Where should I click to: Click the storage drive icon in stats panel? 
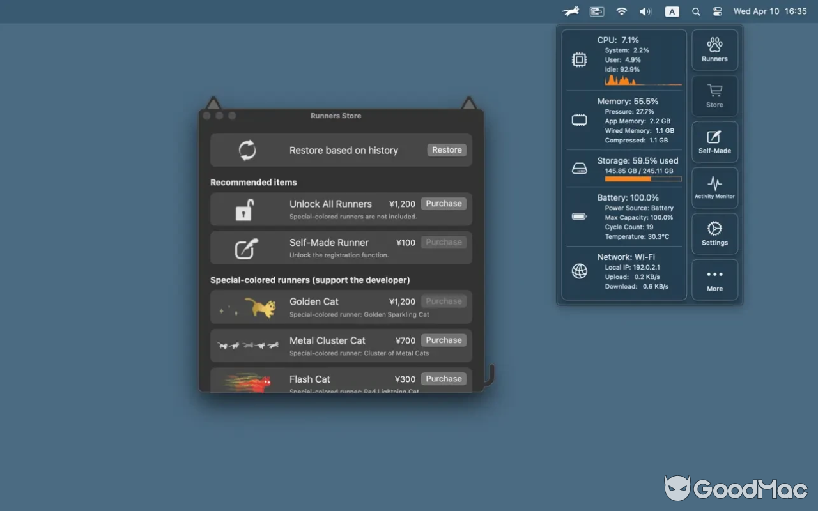pos(579,168)
